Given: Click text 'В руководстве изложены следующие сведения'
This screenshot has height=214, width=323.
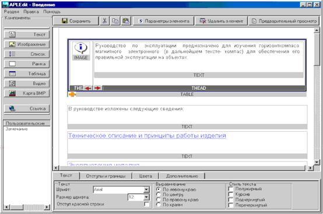Looking at the screenshot, I should pyautogui.click(x=126, y=109).
